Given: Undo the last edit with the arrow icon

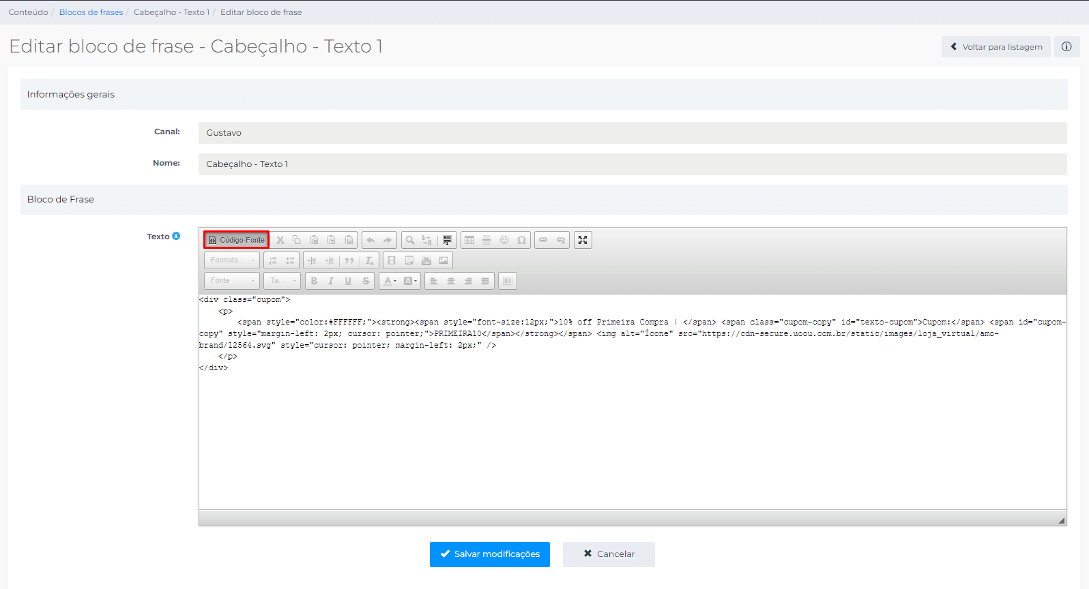Looking at the screenshot, I should click(371, 240).
